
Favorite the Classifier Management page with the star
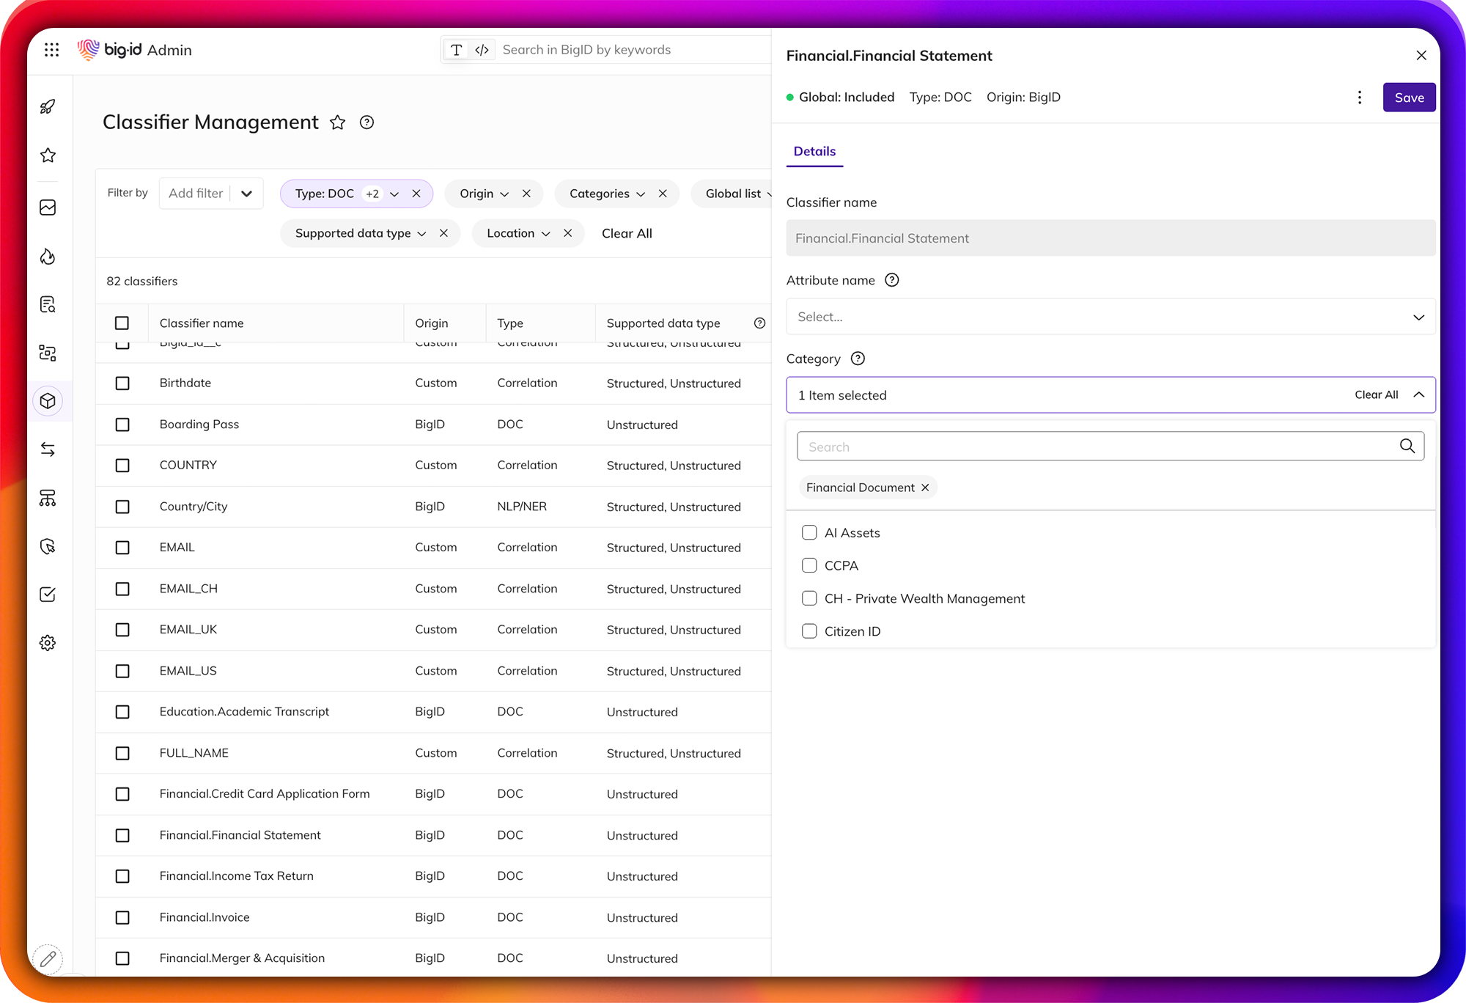click(337, 122)
